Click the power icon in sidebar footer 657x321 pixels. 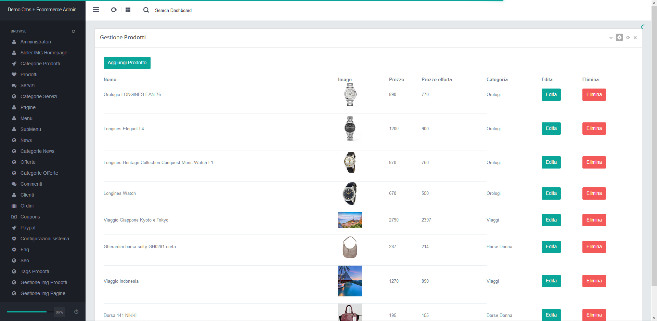click(76, 312)
